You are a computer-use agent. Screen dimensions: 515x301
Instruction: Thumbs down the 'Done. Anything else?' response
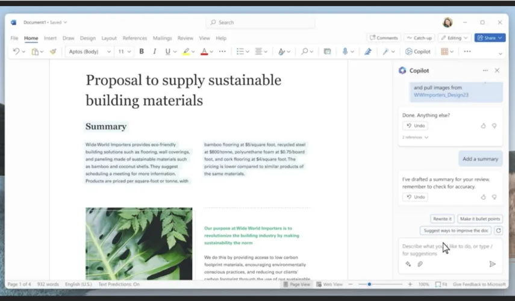[494, 126]
